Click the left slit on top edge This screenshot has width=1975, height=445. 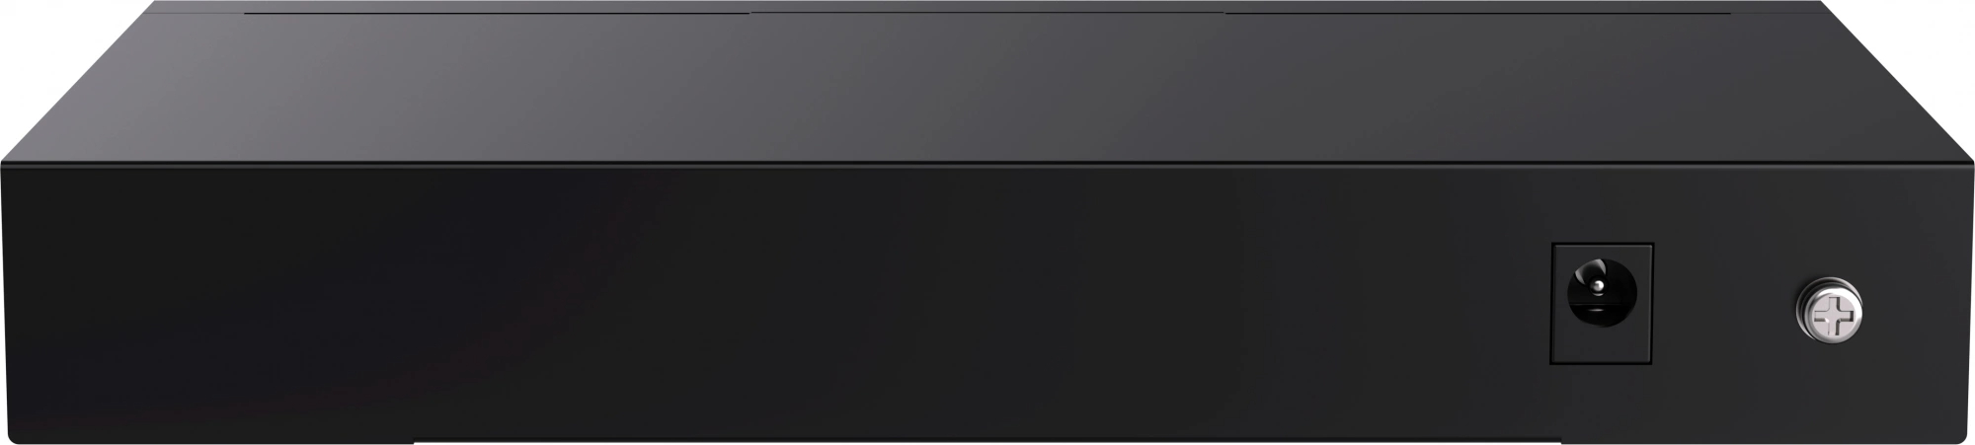pos(496,14)
